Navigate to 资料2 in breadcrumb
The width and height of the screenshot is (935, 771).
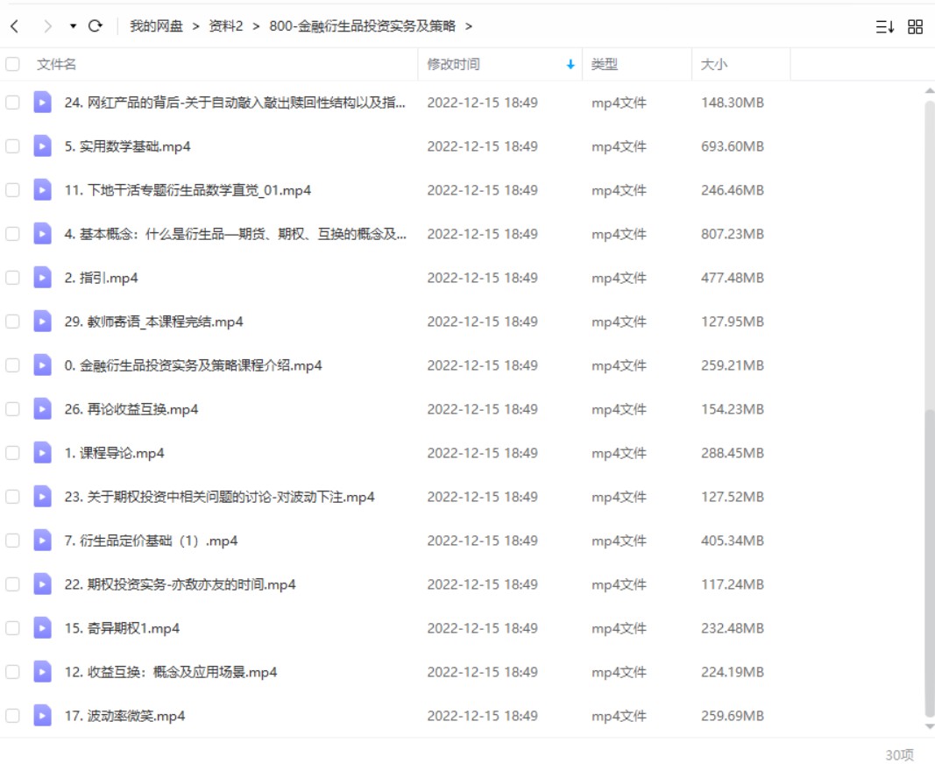click(226, 26)
